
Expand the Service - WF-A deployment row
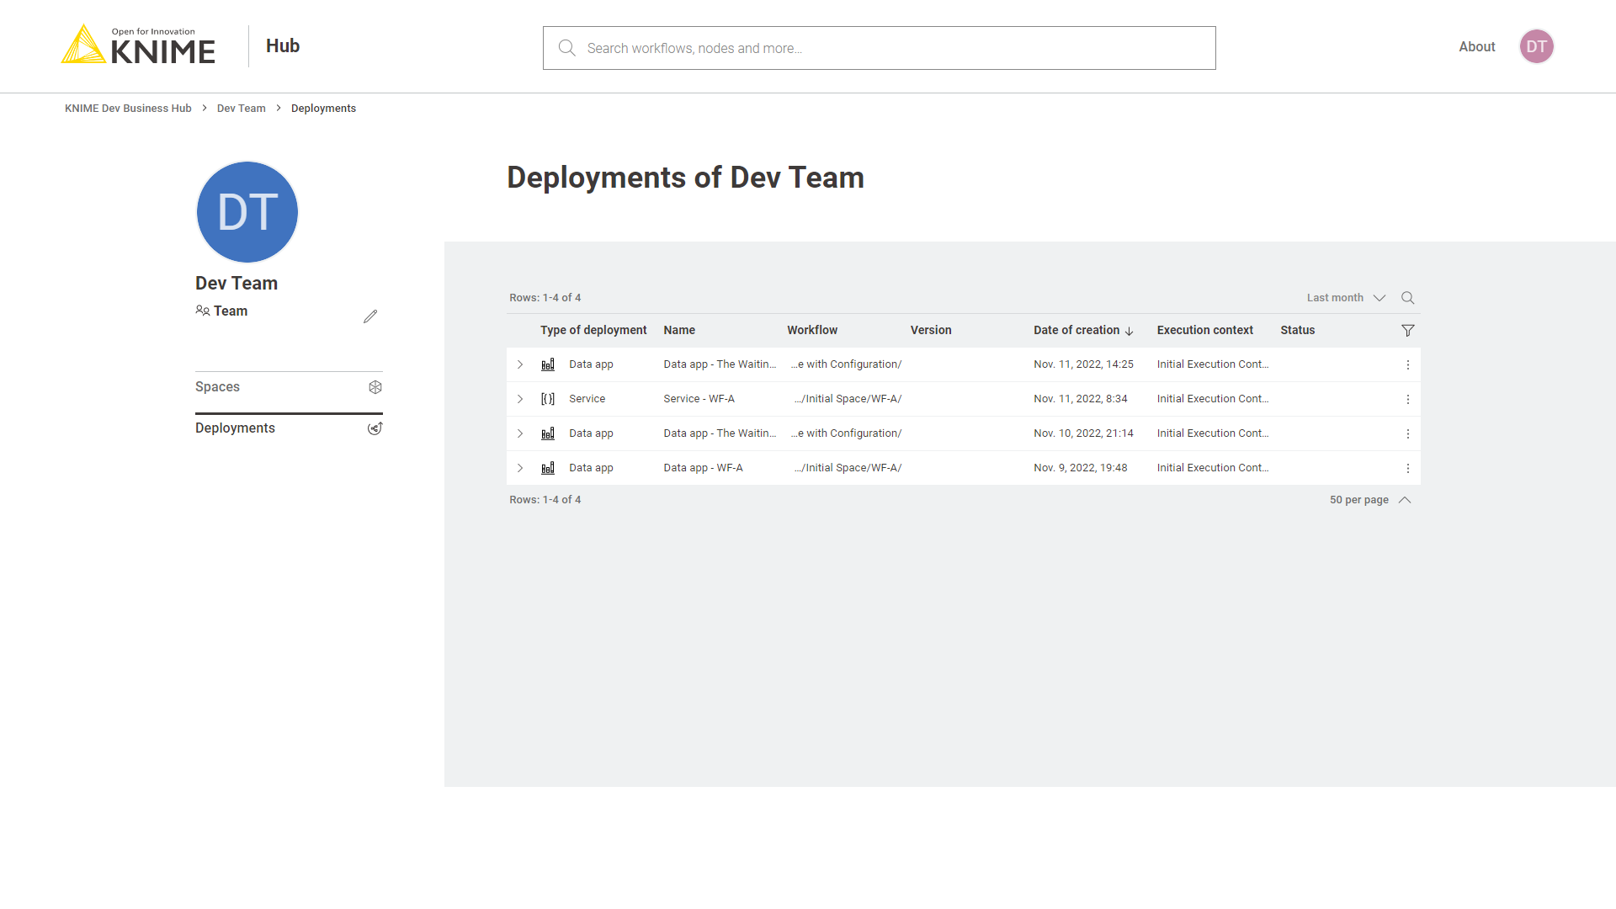(520, 398)
